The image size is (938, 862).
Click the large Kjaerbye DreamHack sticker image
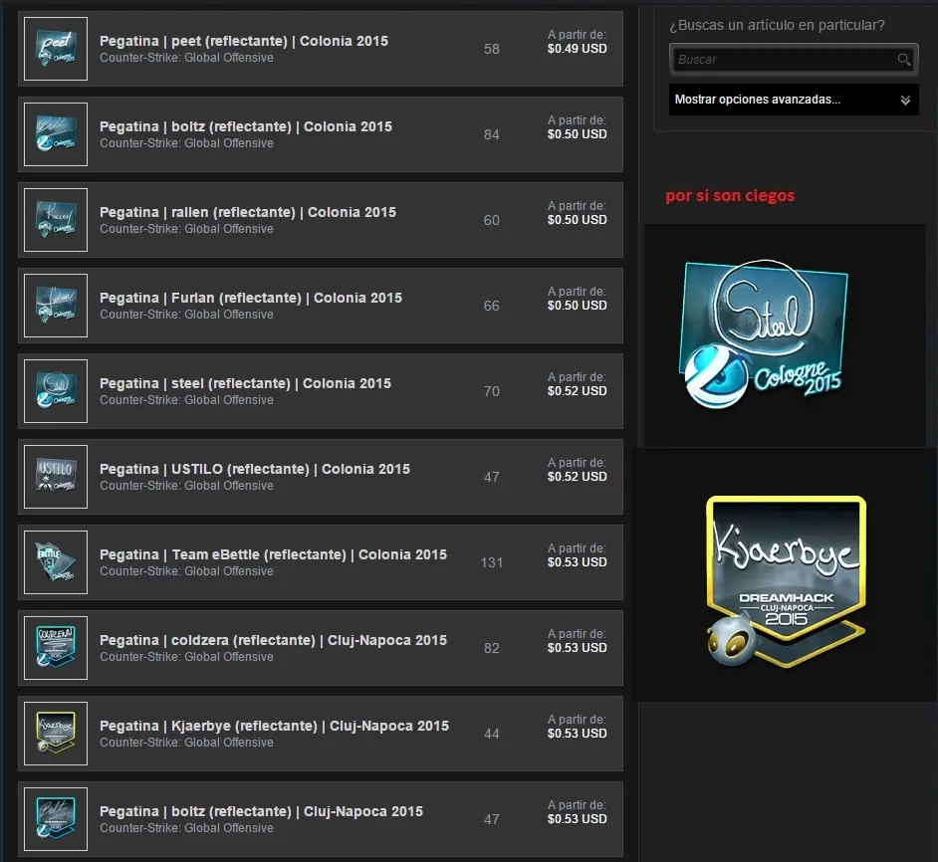(786, 581)
